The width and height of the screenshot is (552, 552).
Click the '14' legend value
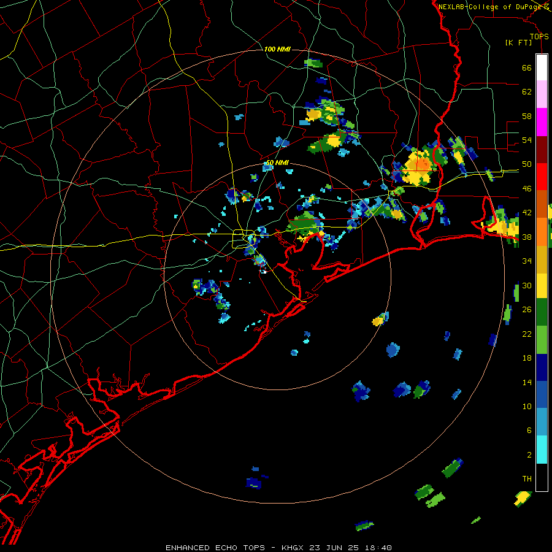pos(527,382)
